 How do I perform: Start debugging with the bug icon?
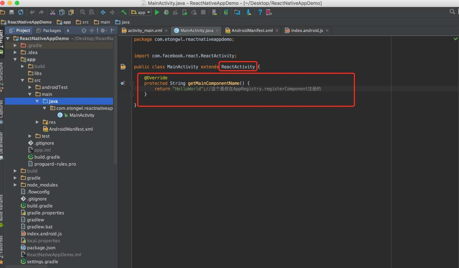(166, 12)
